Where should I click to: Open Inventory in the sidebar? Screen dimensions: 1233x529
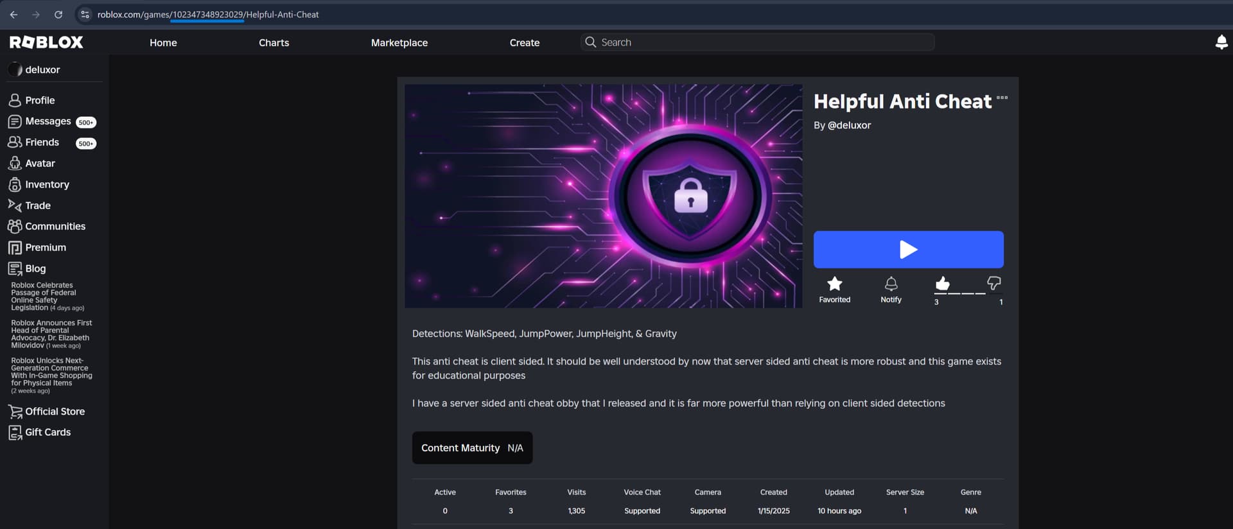(x=48, y=184)
